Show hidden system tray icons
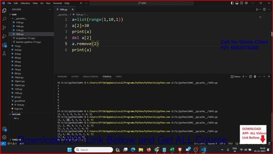The height and width of the screenshot is (154, 273). coord(222,150)
